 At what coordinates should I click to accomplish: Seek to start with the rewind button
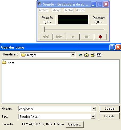[x=46, y=37]
